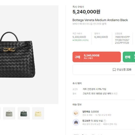Click the 일반배송 3,000원 shipping option
The width and height of the screenshot is (135, 135).
coord(91,112)
